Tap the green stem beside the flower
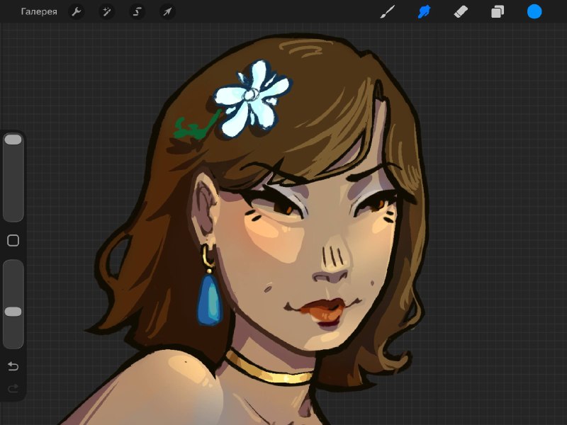 click(196, 127)
